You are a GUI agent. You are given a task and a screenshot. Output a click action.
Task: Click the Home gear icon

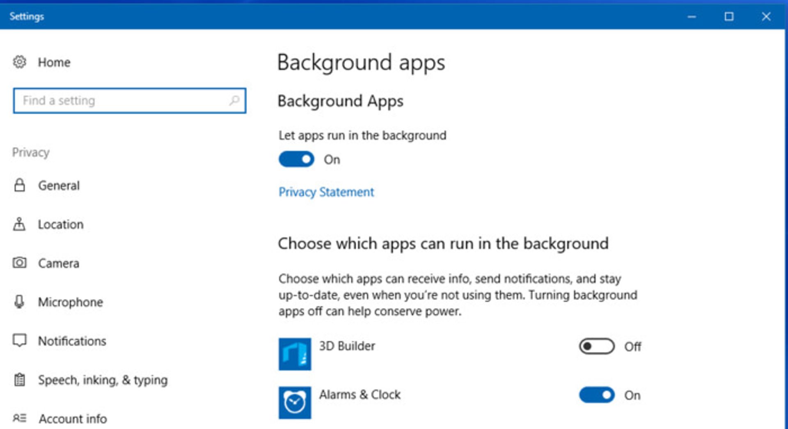pyautogui.click(x=19, y=62)
